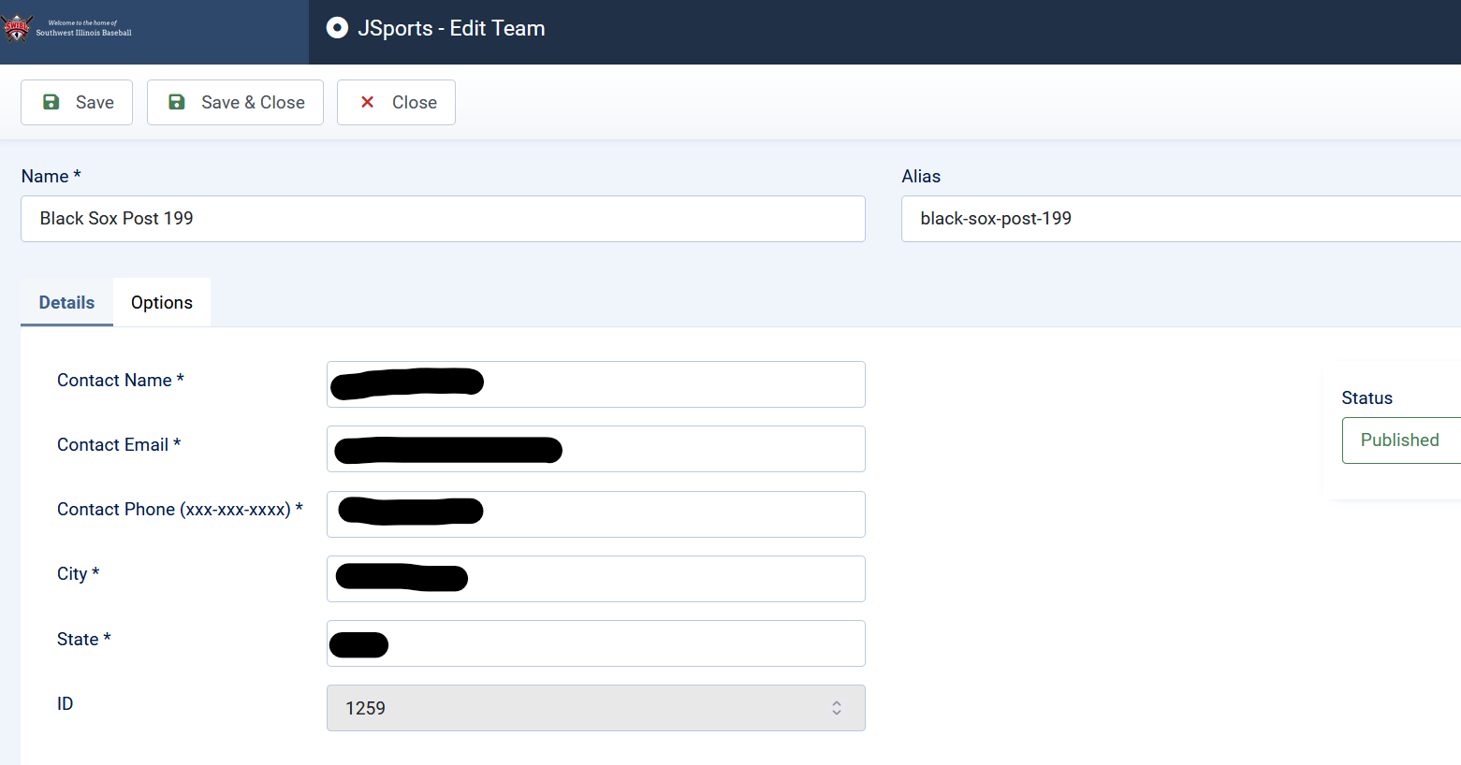Save the team record
Image resolution: width=1461 pixels, height=765 pixels.
tap(77, 102)
